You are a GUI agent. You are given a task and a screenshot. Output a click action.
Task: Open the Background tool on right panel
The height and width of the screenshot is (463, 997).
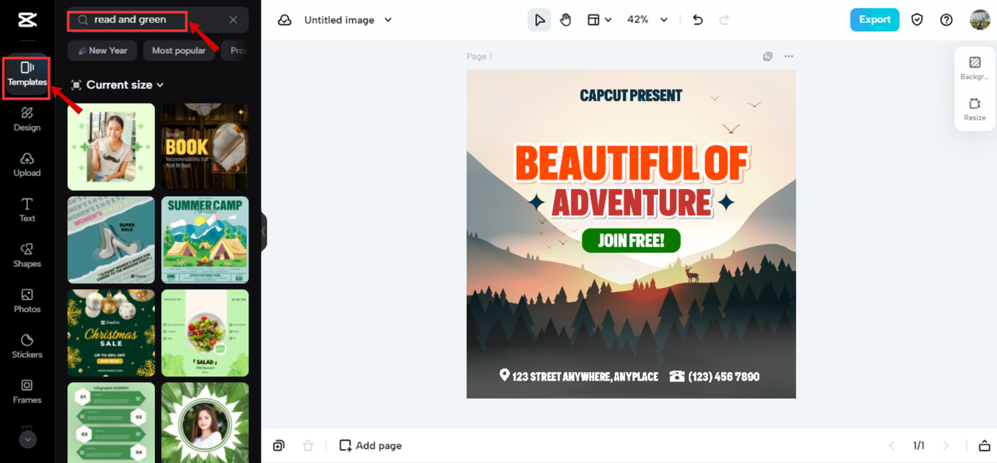(974, 68)
